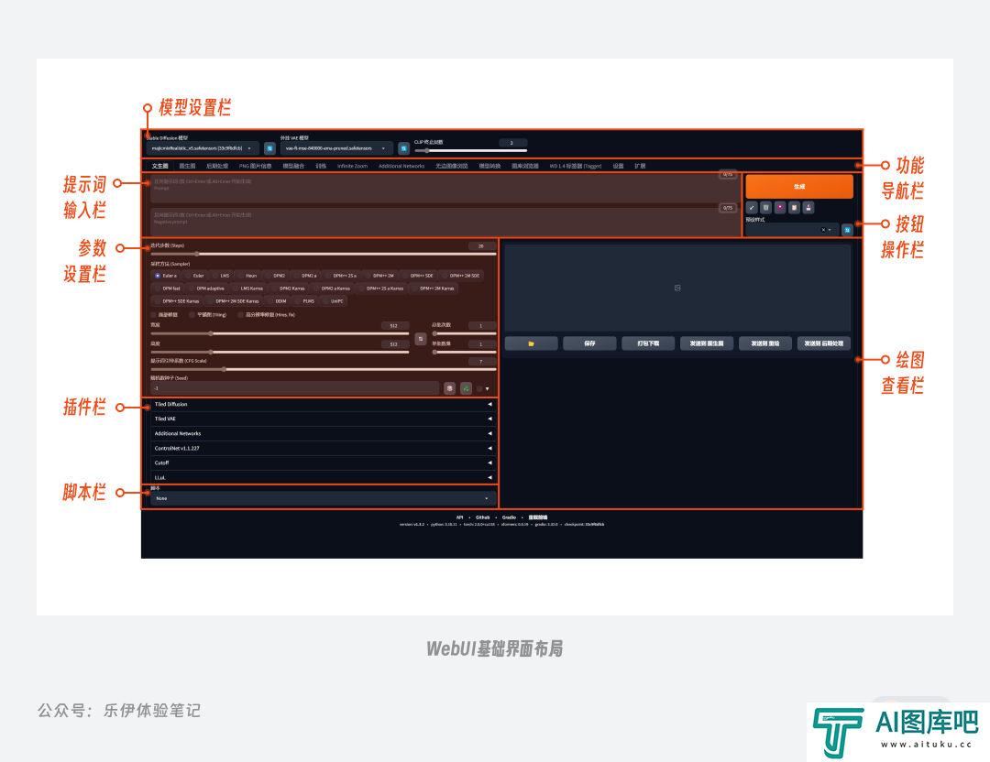Select the Euler a sampler

[x=167, y=276]
